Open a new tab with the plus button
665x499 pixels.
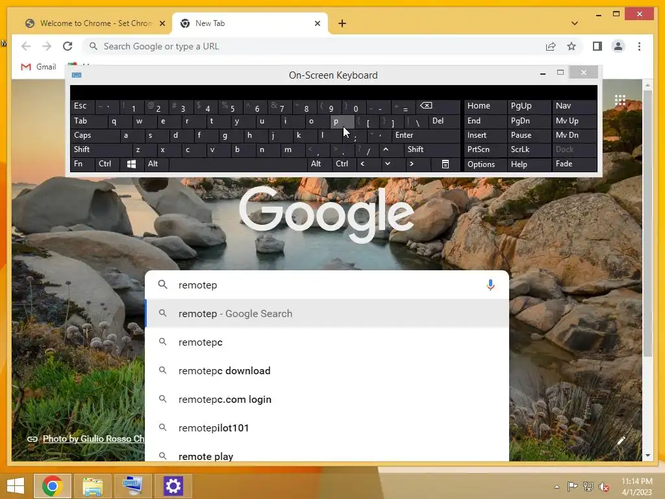[342, 23]
